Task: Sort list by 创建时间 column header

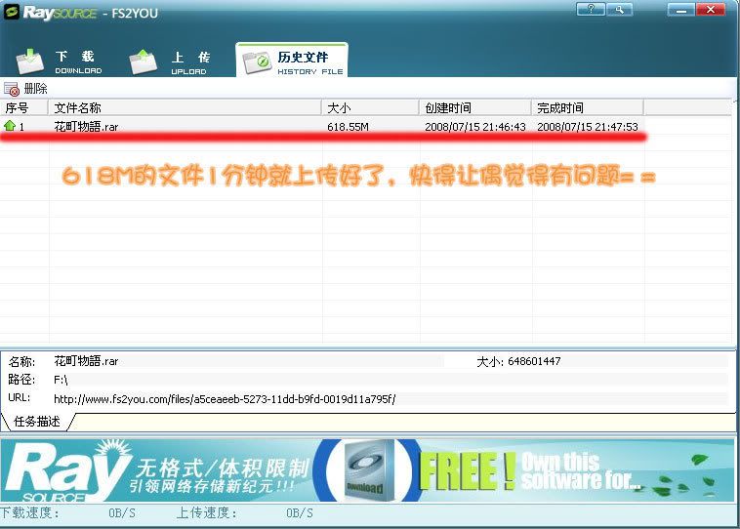Action: click(474, 107)
